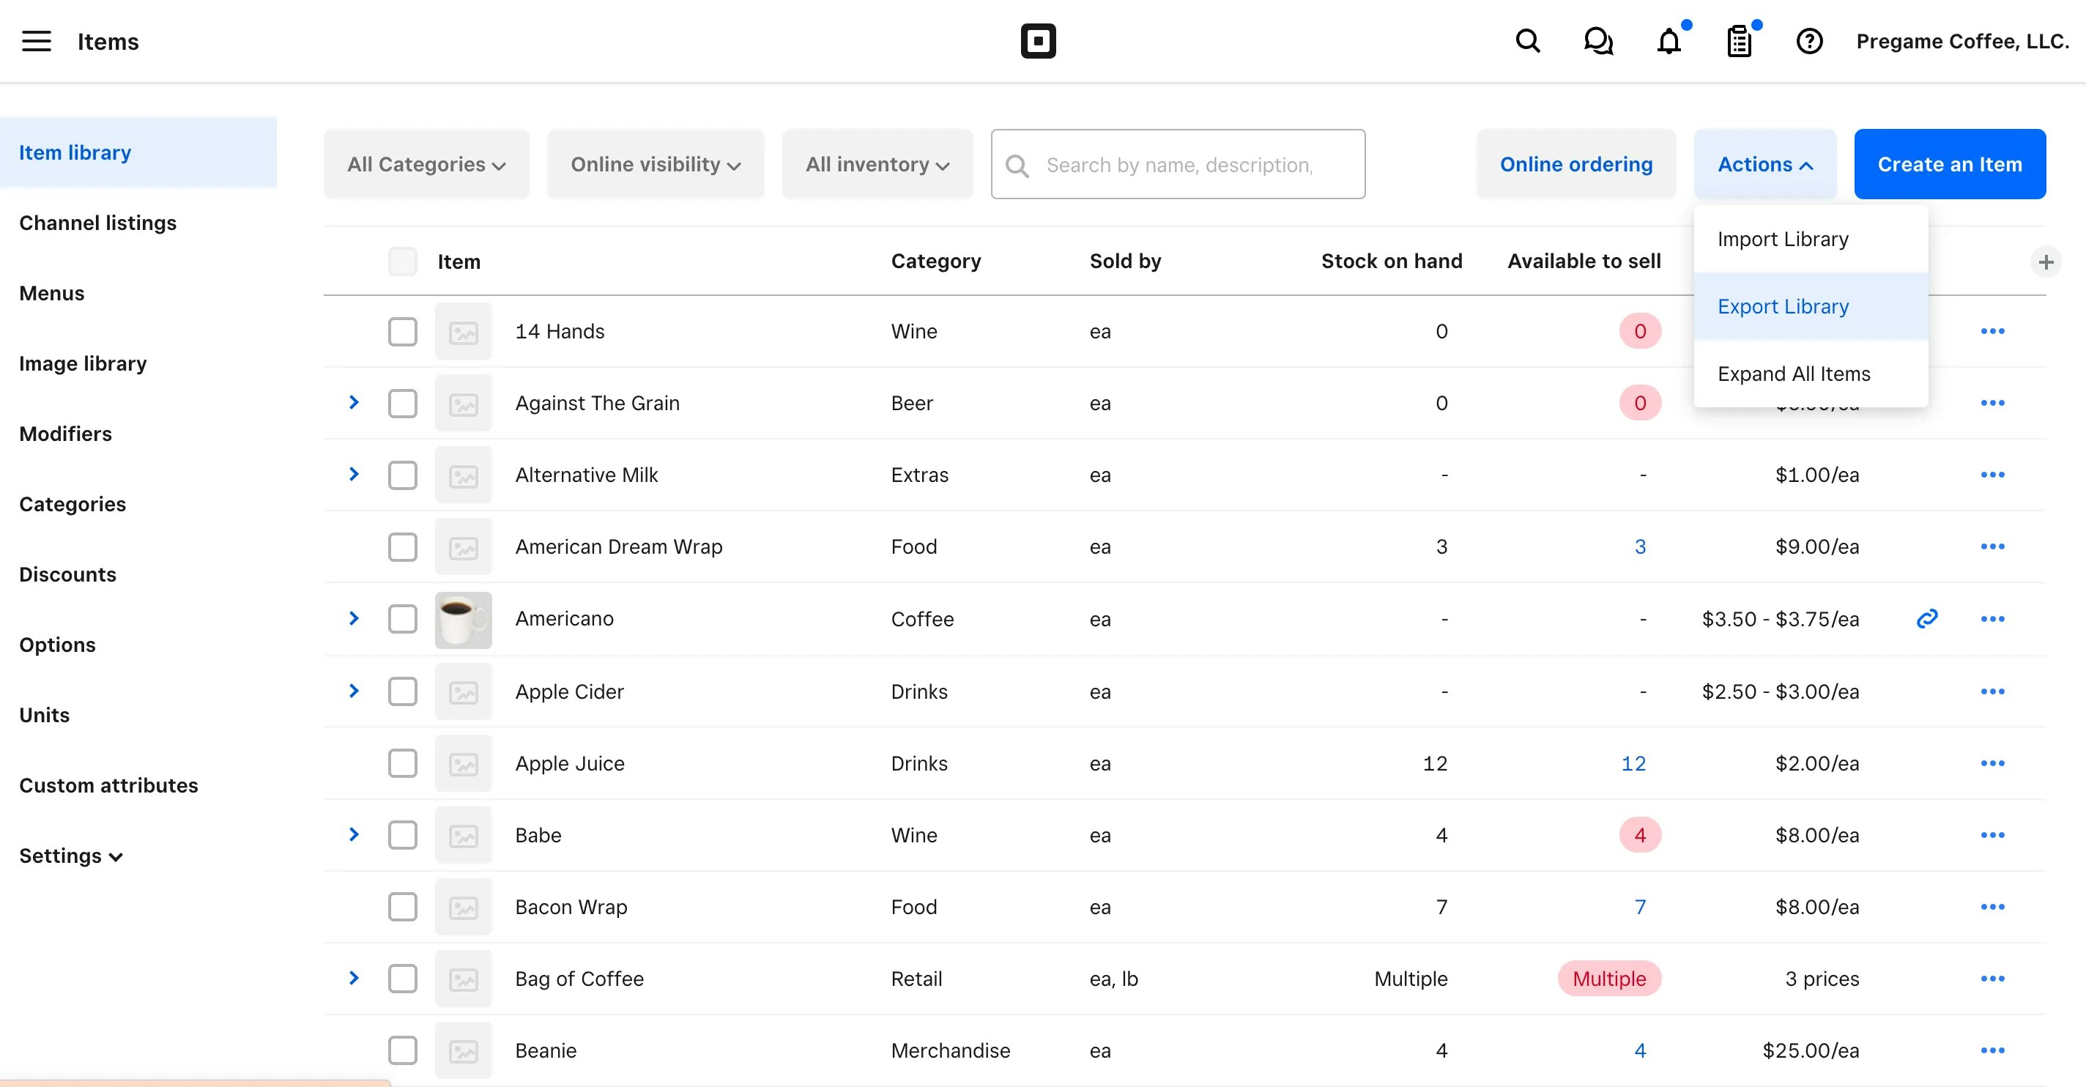Open the hamburger navigation menu
Image resolution: width=2086 pixels, height=1087 pixels.
click(x=36, y=41)
